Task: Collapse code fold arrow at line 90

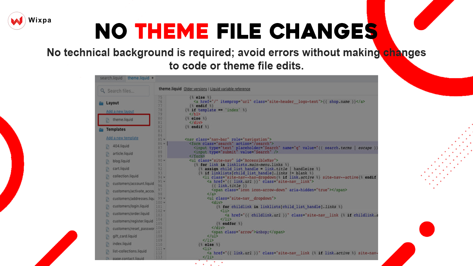Action: (x=164, y=160)
